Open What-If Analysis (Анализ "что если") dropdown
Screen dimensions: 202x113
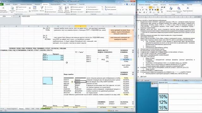tap(77, 12)
